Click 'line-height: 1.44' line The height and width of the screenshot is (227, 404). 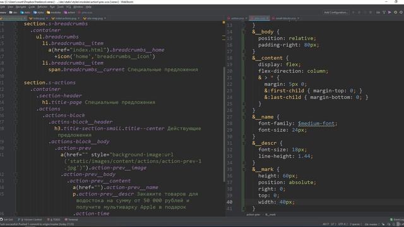tap(285, 156)
